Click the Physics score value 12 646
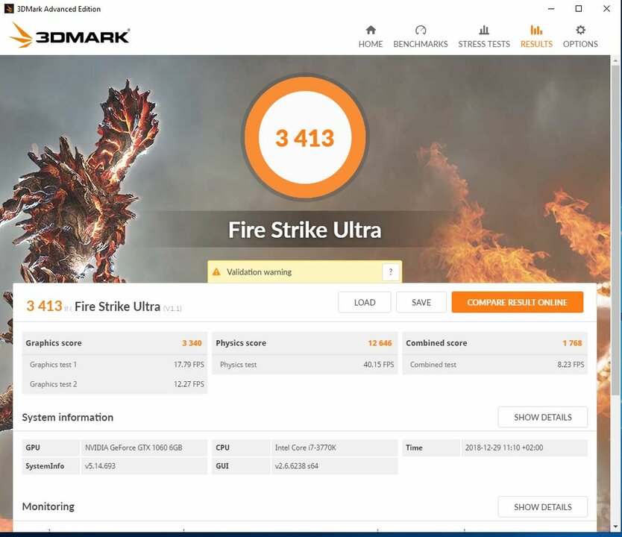The height and width of the screenshot is (537, 622). 380,343
